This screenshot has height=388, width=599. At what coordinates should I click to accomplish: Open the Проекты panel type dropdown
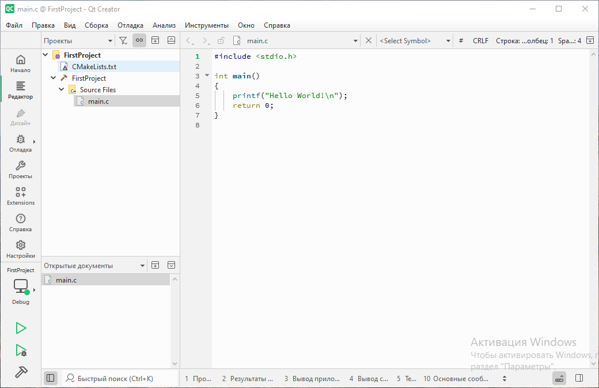pyautogui.click(x=78, y=40)
